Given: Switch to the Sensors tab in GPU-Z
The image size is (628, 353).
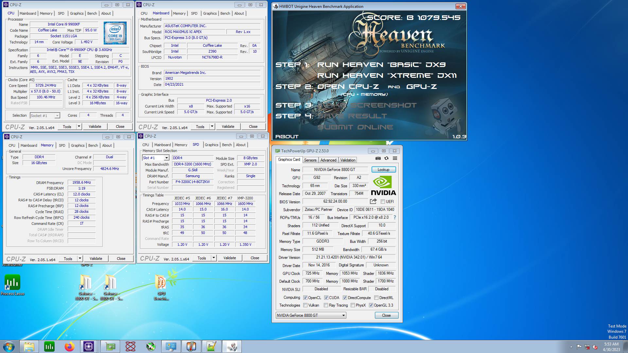Looking at the screenshot, I should tap(310, 160).
